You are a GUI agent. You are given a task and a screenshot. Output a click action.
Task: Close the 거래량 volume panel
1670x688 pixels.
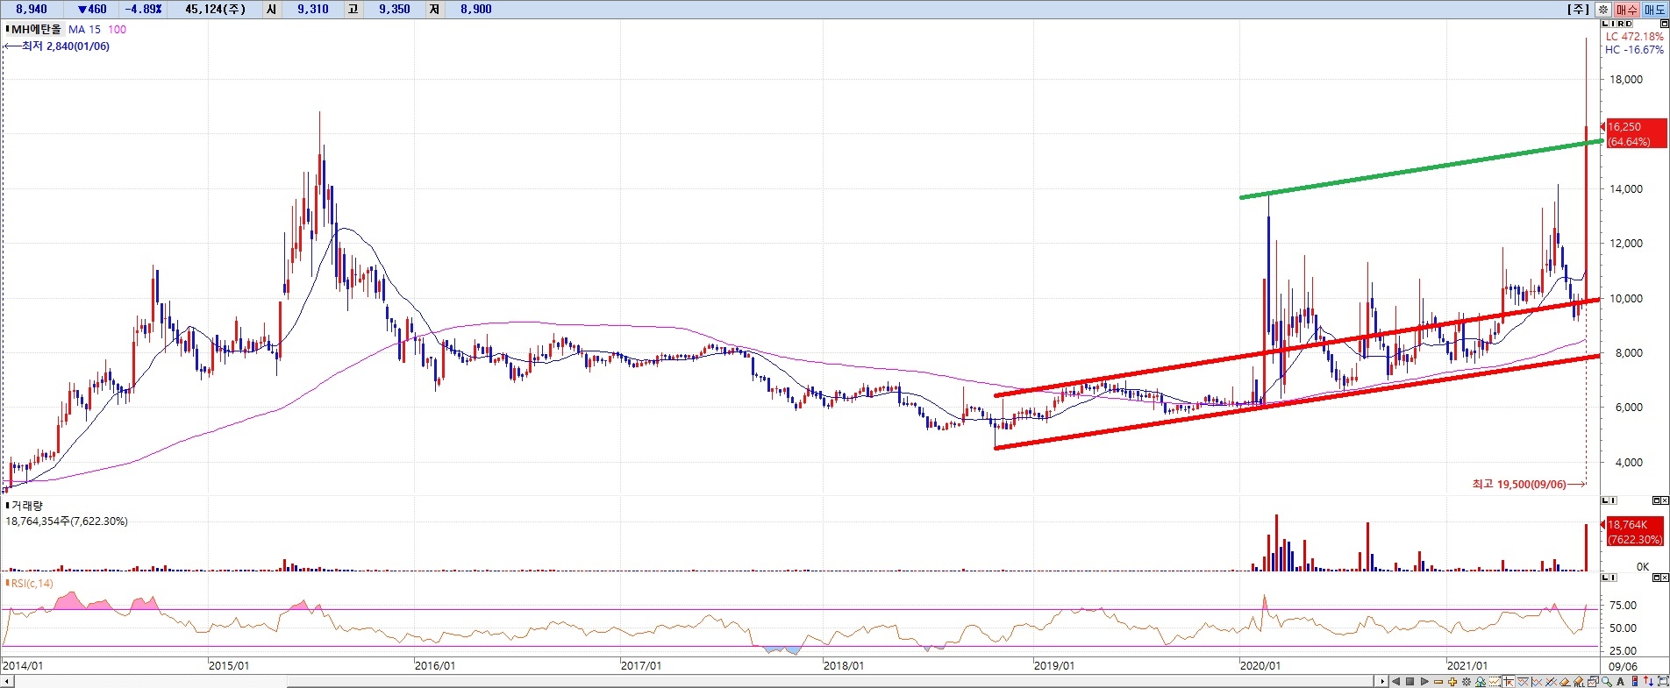pyautogui.click(x=1664, y=500)
